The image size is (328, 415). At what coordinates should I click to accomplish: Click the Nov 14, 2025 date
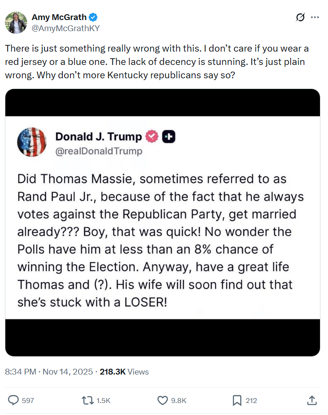click(x=68, y=372)
